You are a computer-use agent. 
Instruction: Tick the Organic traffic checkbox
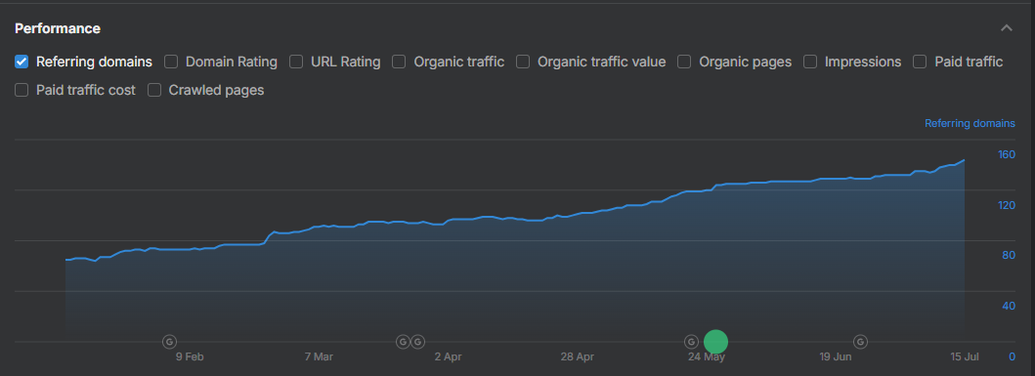point(399,62)
